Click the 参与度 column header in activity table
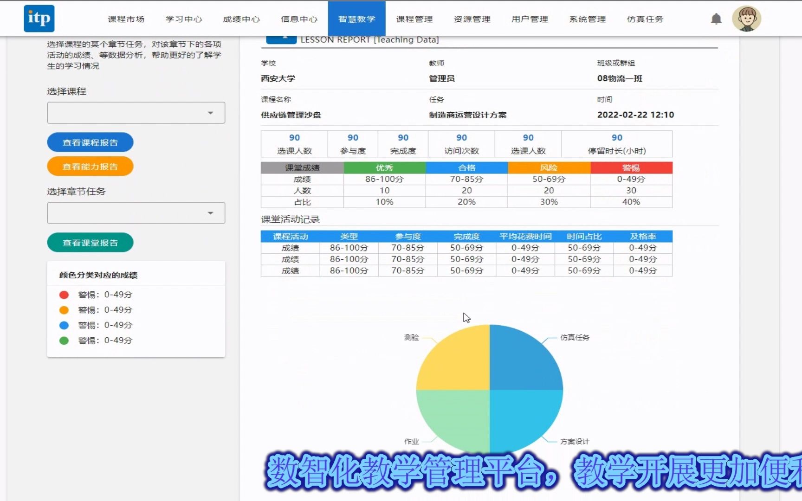Image resolution: width=802 pixels, height=501 pixels. (x=408, y=237)
